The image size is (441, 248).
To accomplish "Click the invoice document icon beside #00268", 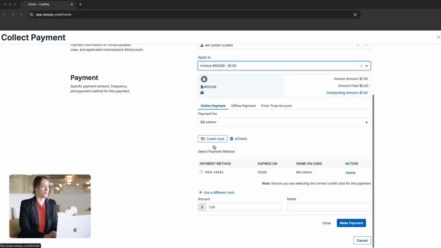I will click(202, 87).
